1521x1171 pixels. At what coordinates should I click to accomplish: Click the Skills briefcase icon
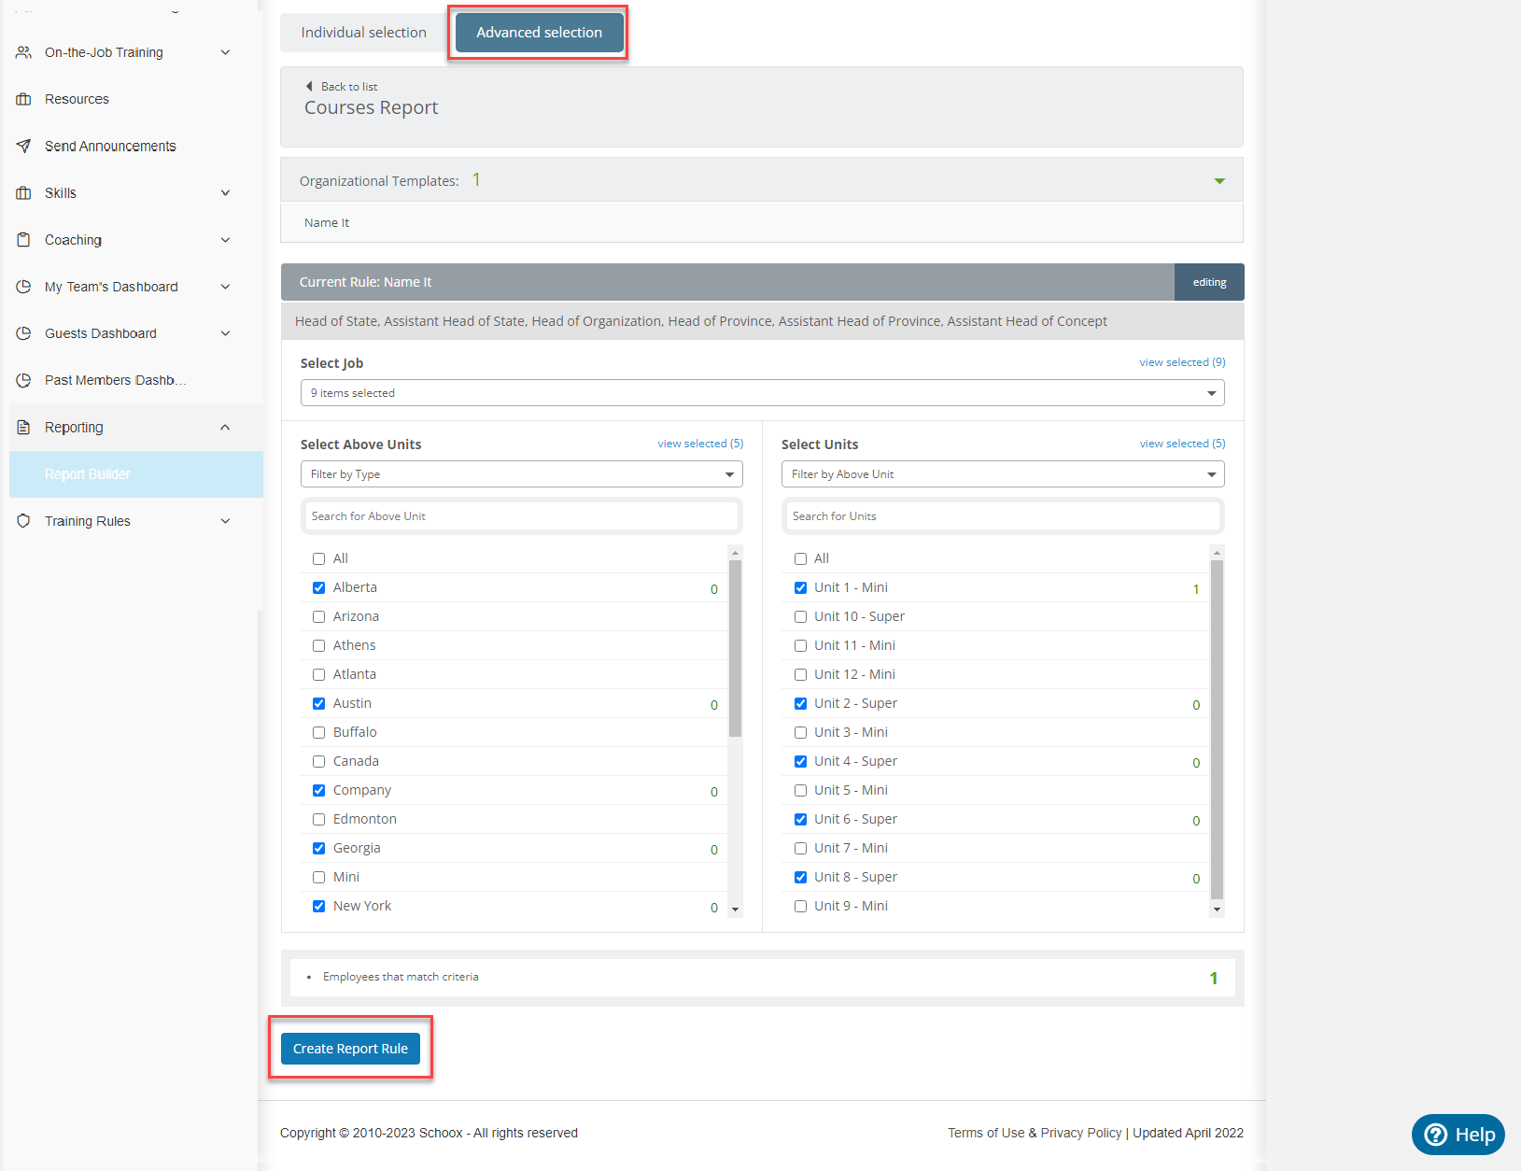(x=24, y=192)
